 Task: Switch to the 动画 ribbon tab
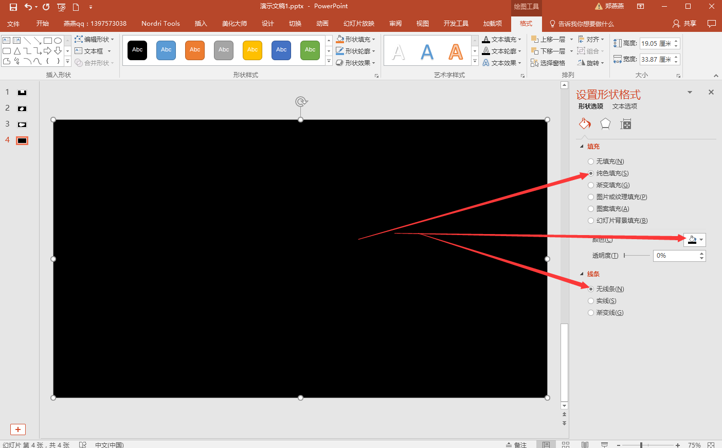(322, 24)
